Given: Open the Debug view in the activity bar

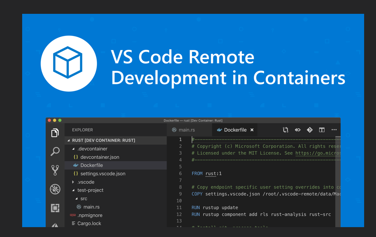Looking at the screenshot, I should 55,189.
